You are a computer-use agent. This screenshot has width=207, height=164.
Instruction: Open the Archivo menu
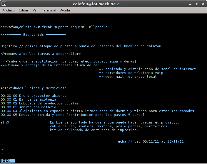(9, 10)
